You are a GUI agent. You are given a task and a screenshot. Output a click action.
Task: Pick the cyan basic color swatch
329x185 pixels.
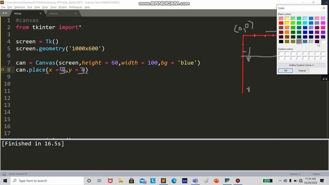click(305, 23)
